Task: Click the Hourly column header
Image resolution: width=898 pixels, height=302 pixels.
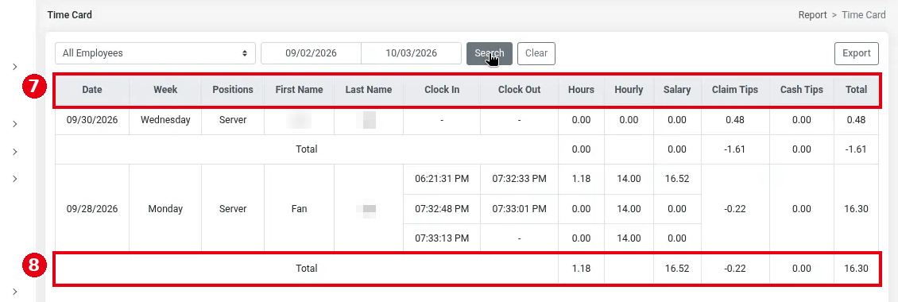Action: click(629, 89)
